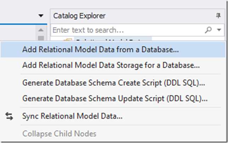Viewport: 228px width, 143px height.
Task: Click scrollbar up arrow in left panel
Action: coord(41,30)
